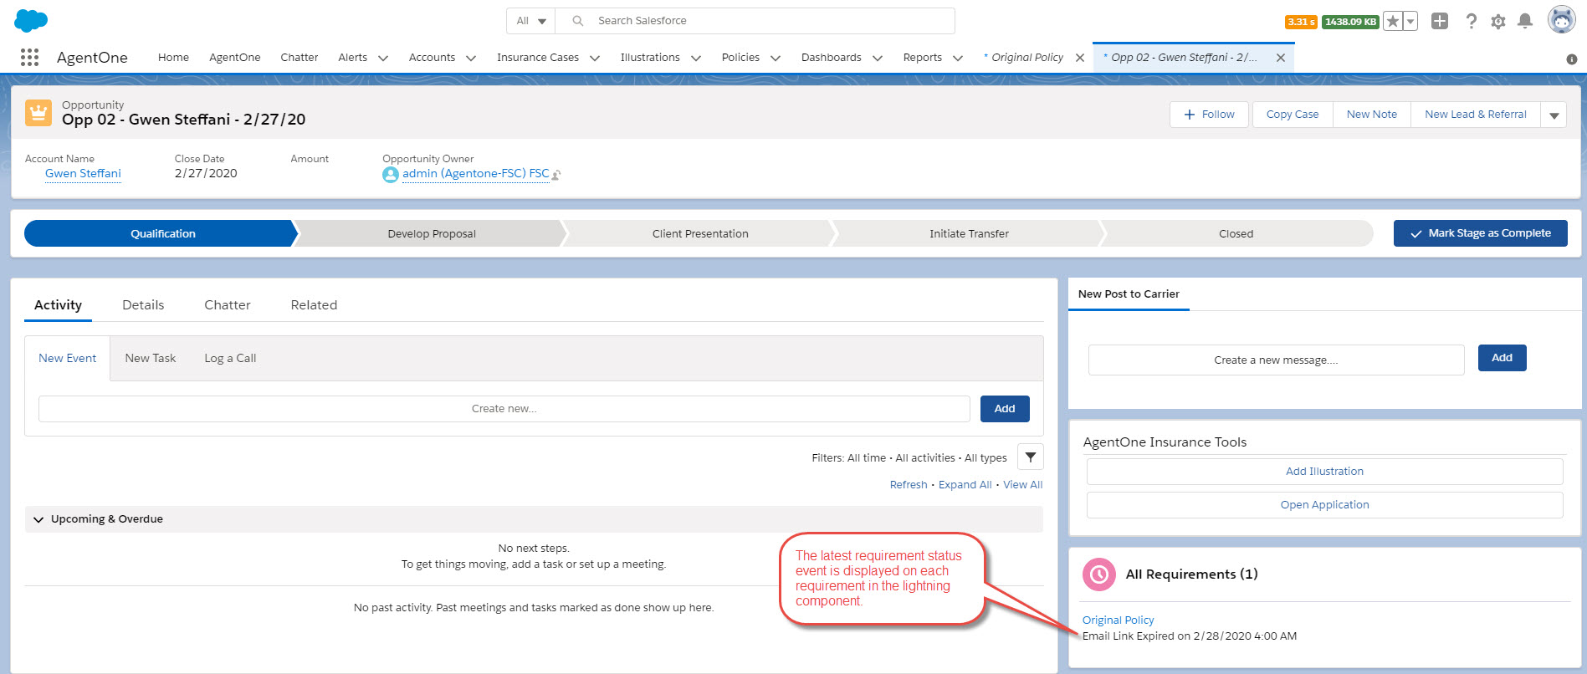The height and width of the screenshot is (674, 1587).
Task: Click the Follow button
Action: [1209, 115]
